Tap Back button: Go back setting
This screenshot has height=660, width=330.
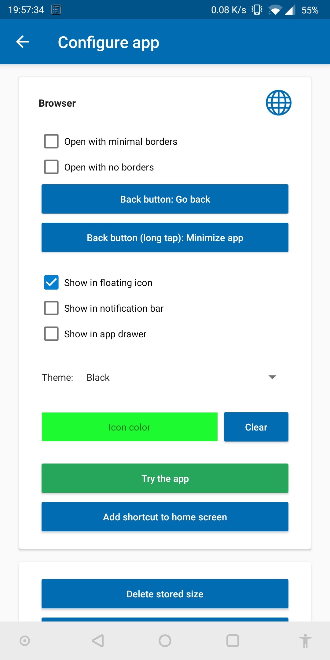point(165,199)
